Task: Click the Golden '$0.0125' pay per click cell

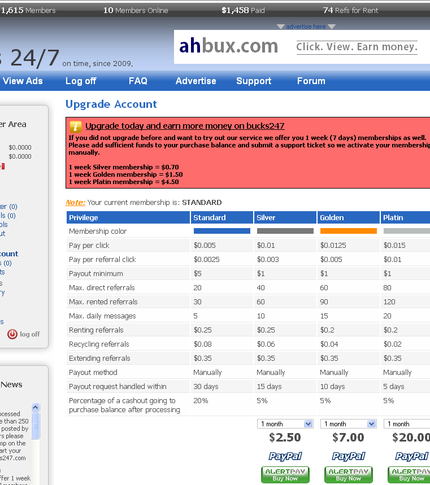Action: click(333, 245)
